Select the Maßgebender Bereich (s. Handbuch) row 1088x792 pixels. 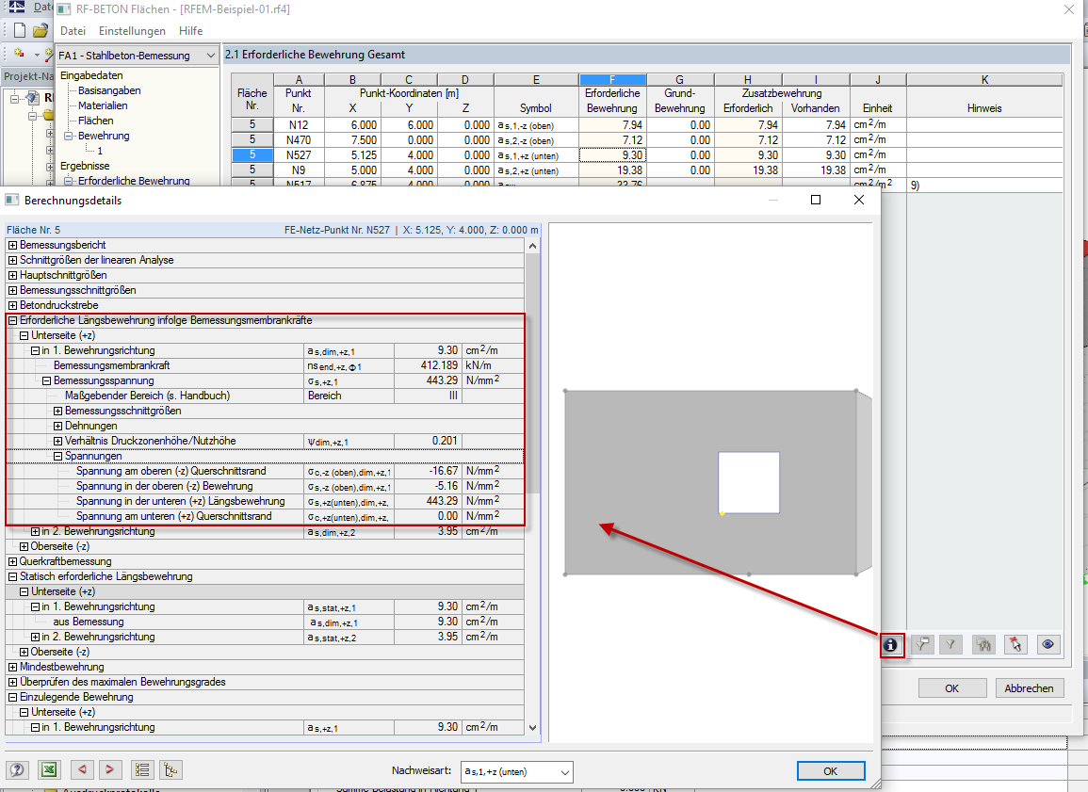264,396
